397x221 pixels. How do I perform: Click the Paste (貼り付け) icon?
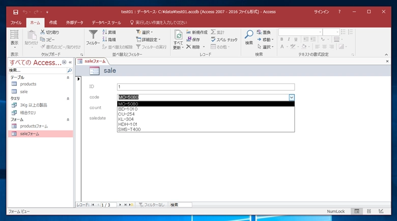[32, 36]
